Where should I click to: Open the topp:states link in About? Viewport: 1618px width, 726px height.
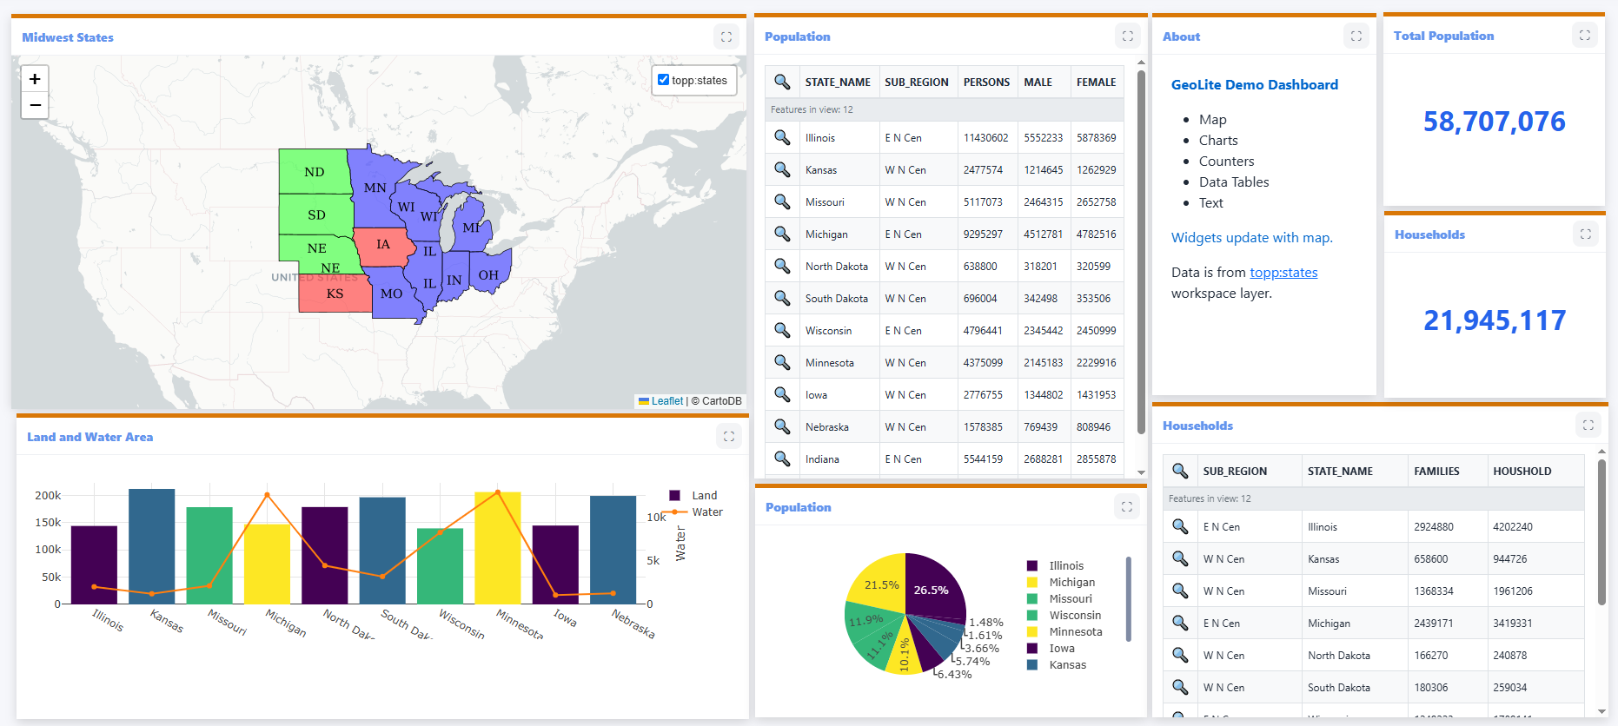(1283, 273)
